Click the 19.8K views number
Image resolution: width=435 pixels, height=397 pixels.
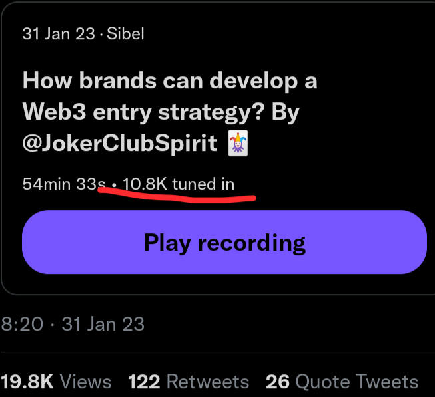click(27, 381)
